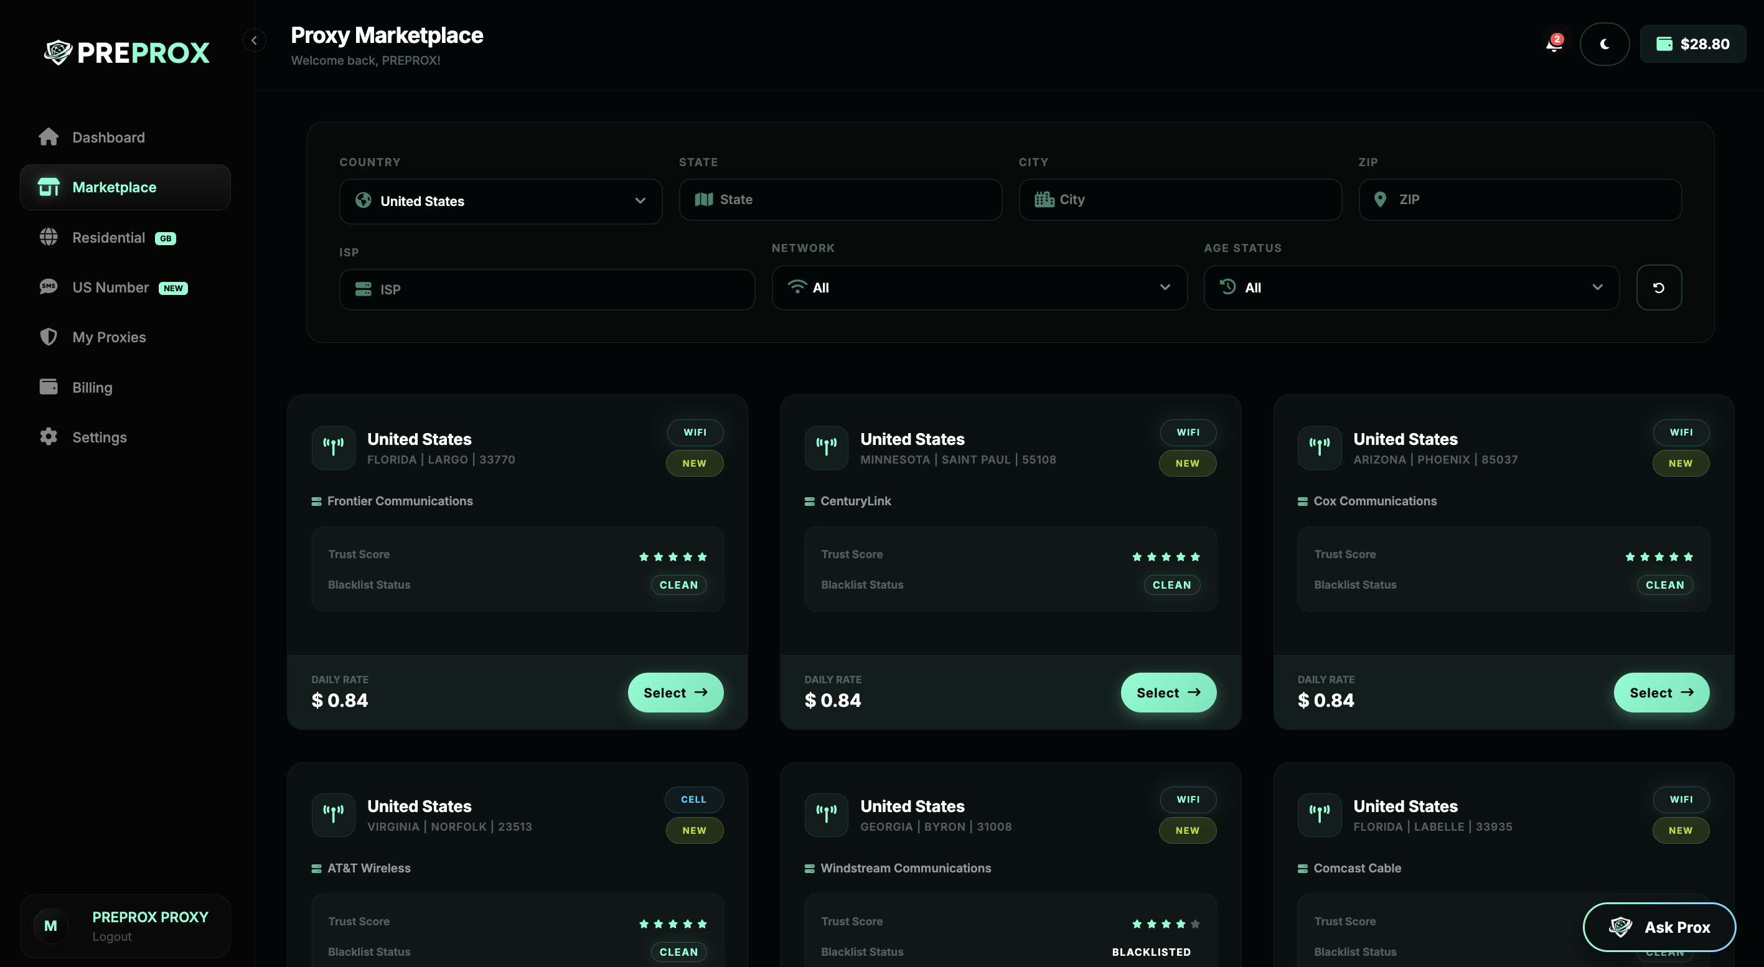Open the Country dropdown
Viewport: 1764px width, 967px height.
(x=500, y=201)
